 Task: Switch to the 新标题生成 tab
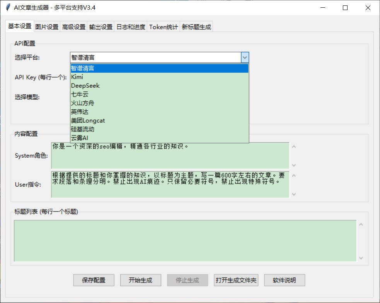click(196, 27)
